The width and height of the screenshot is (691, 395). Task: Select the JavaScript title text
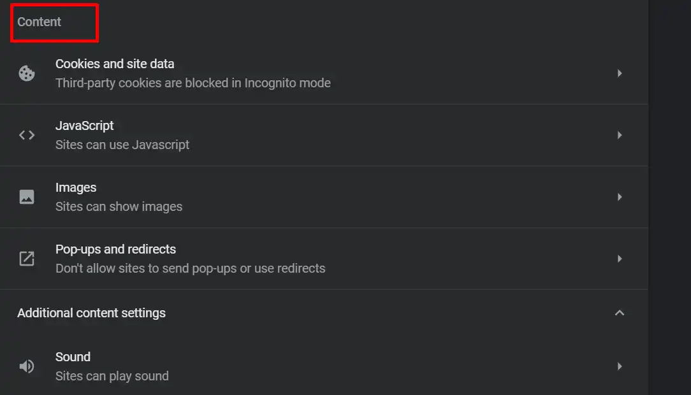pos(85,126)
